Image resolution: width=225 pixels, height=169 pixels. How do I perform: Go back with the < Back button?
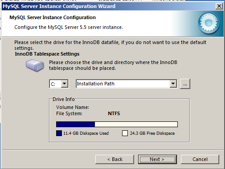(x=115, y=159)
